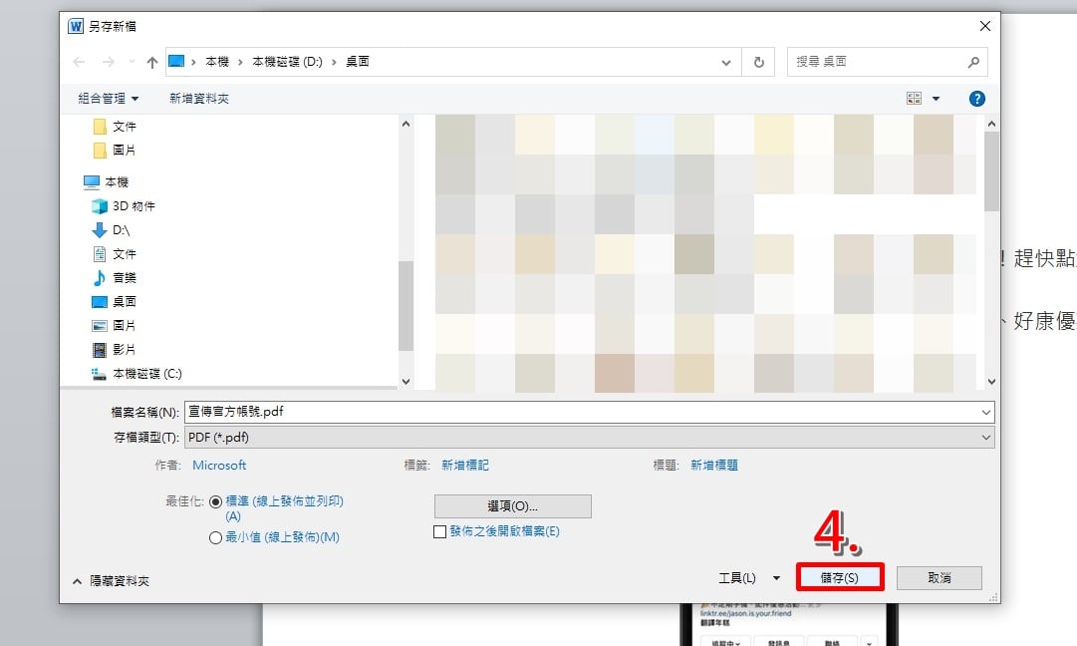Select 影片 in navigation tree
This screenshot has height=646, width=1077.
(115, 349)
